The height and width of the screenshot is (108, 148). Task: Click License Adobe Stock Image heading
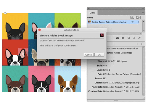pos(56,36)
